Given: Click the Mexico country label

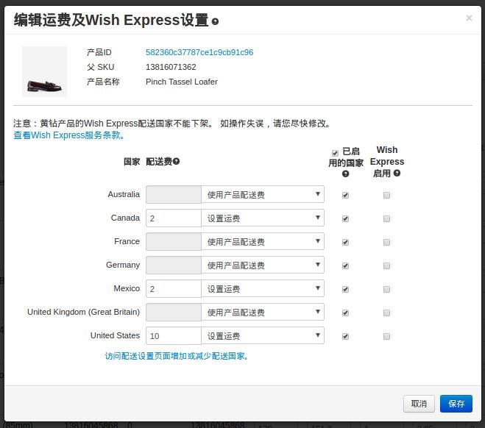Looking at the screenshot, I should [127, 288].
